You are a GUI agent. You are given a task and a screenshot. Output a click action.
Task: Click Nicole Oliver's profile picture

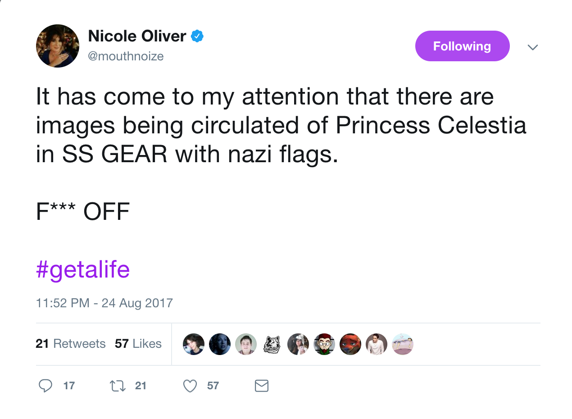point(58,46)
